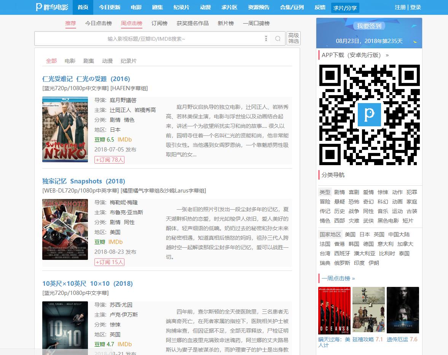The width and height of the screenshot is (448, 355).
Task: Go to 首页 in top navigation
Action: point(83,7)
